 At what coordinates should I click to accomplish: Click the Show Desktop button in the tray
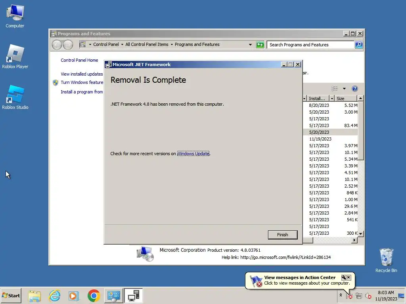(402, 295)
